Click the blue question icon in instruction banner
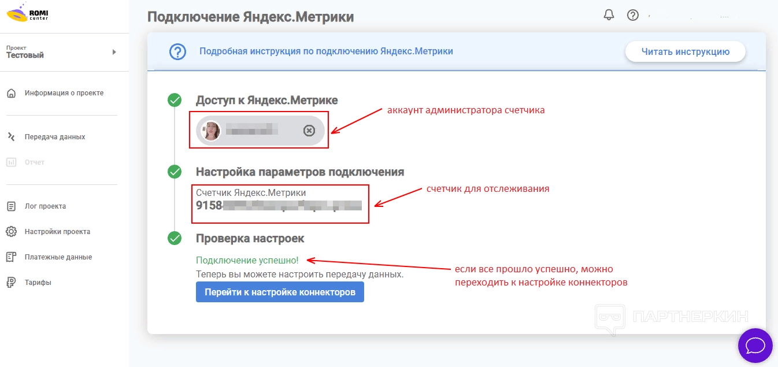The width and height of the screenshot is (778, 367). point(177,51)
